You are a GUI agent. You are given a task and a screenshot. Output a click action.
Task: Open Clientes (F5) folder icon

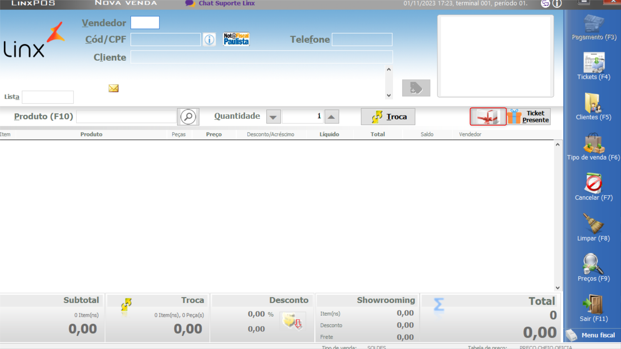click(593, 103)
